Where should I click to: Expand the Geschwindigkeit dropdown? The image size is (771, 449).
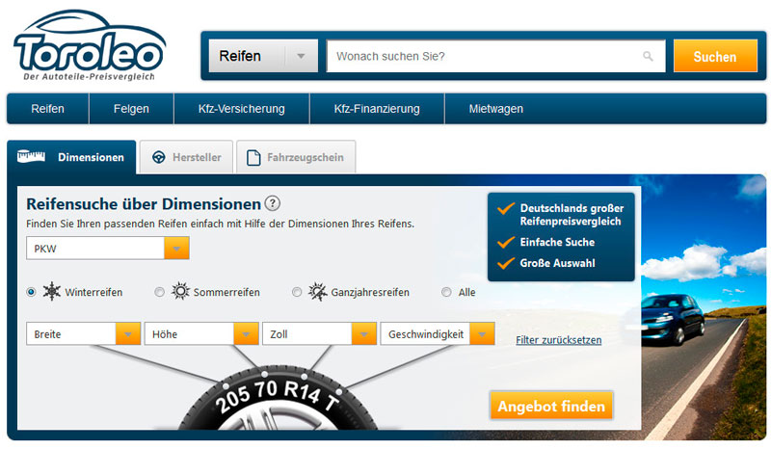pyautogui.click(x=439, y=334)
